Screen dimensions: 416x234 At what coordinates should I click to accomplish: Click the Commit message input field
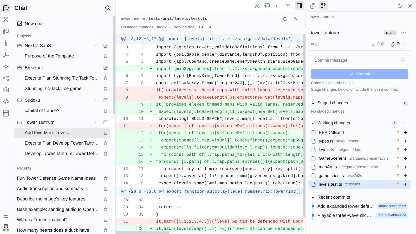359,60
